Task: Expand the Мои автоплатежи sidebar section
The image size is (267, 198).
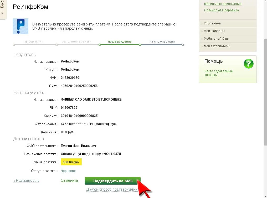Action: click(x=228, y=46)
